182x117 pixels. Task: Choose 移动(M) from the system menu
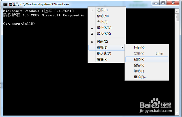(106, 16)
